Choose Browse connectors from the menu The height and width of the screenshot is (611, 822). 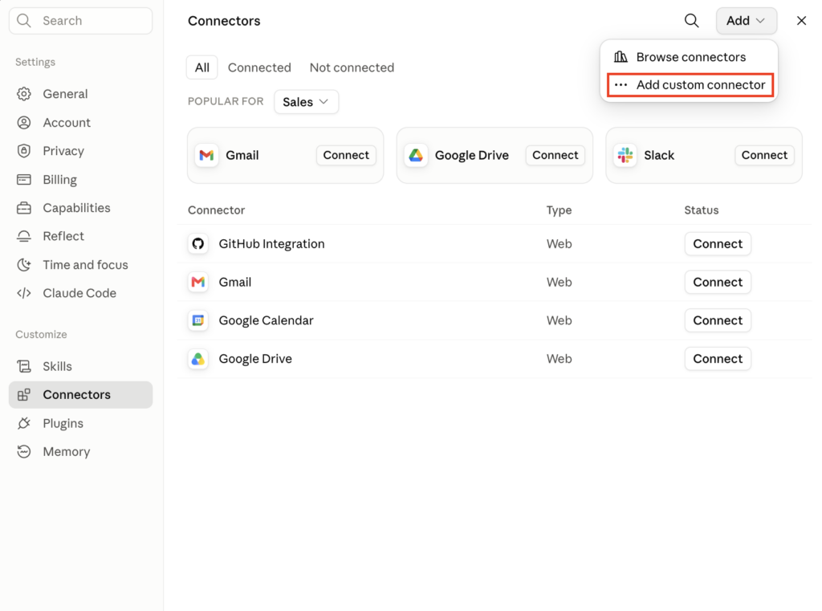[690, 57]
